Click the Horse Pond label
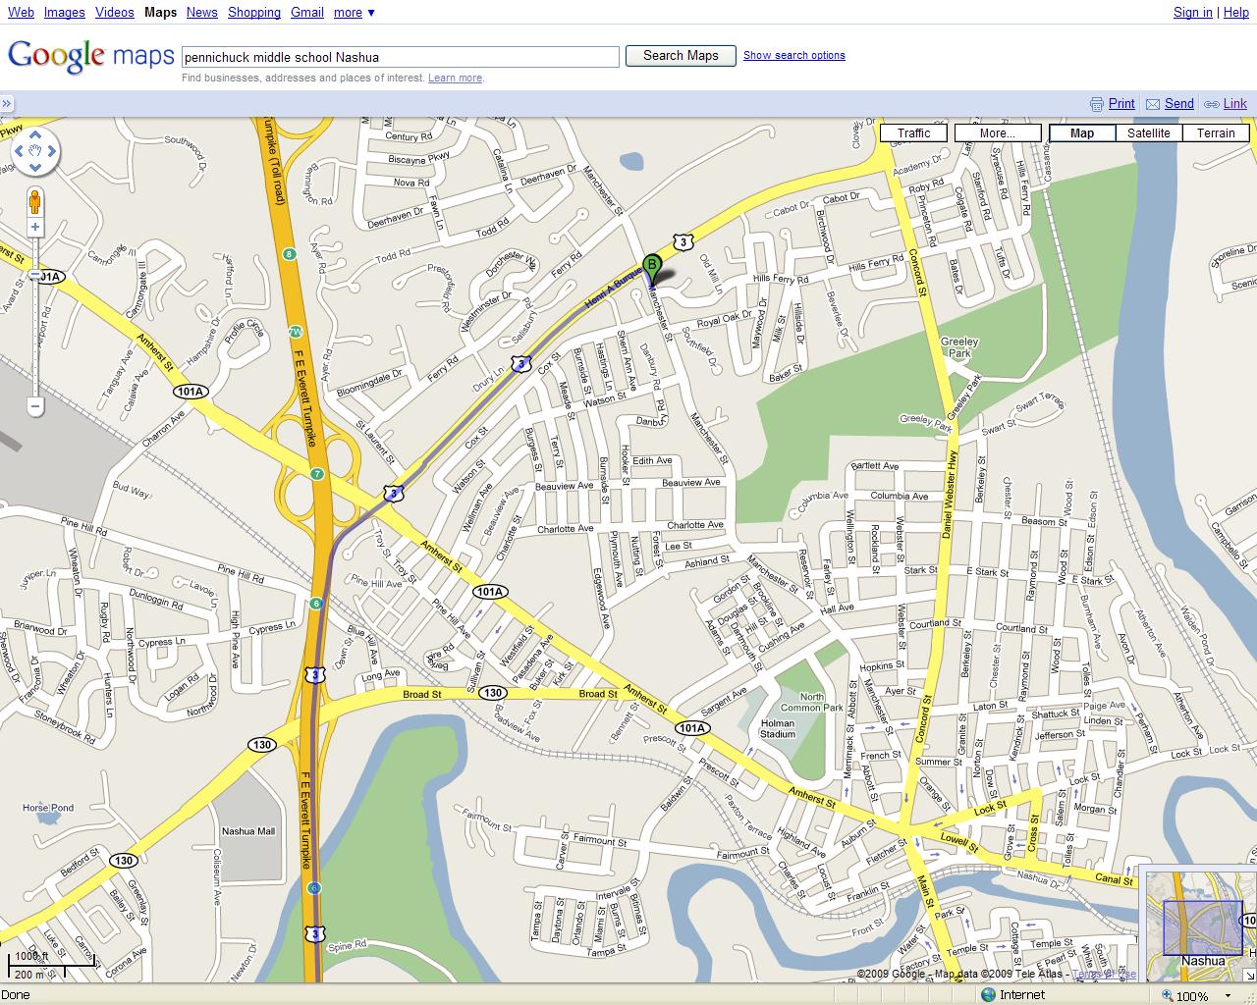 click(48, 808)
